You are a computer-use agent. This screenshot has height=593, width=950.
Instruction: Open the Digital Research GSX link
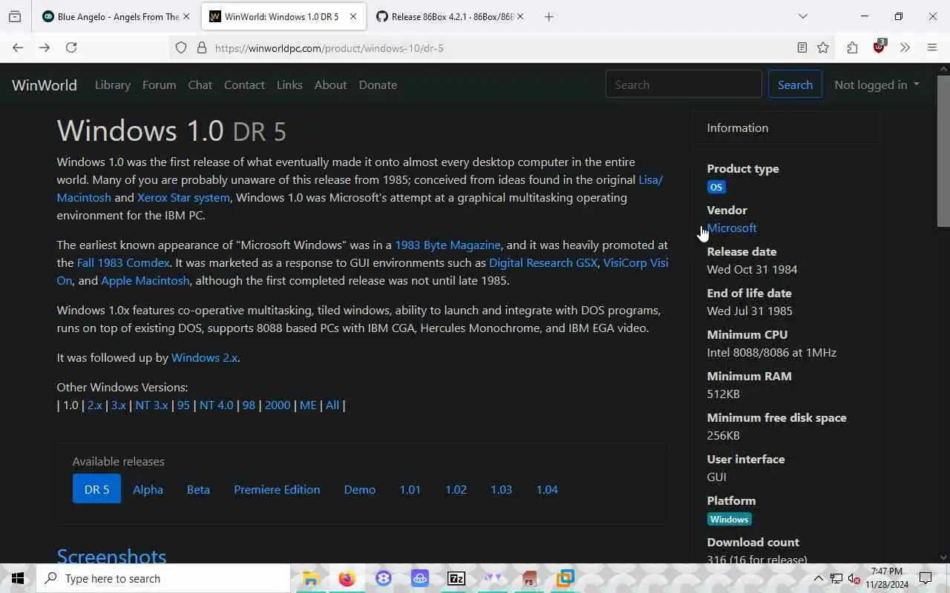click(543, 262)
